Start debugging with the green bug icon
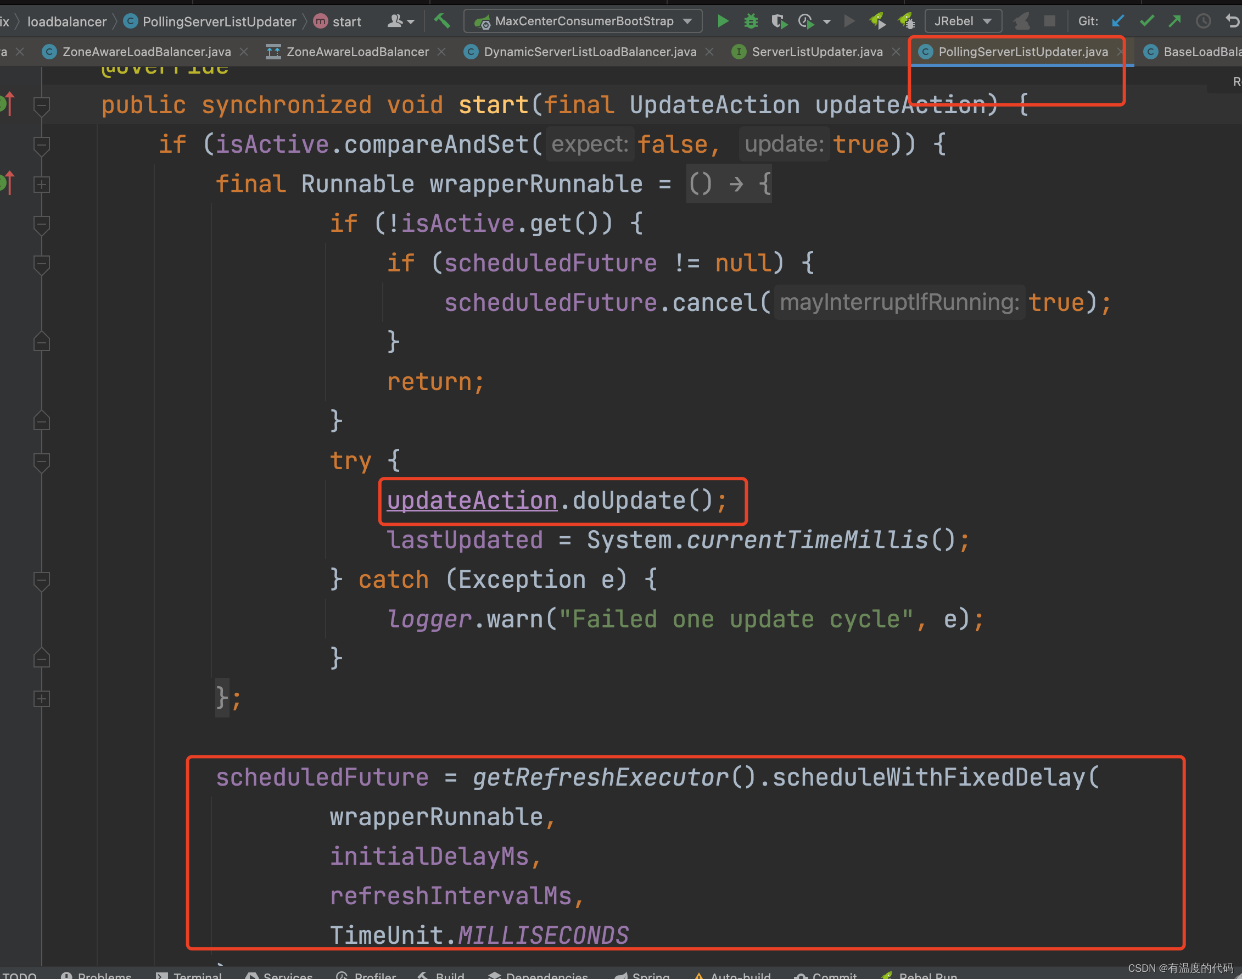1242x979 pixels. [751, 21]
